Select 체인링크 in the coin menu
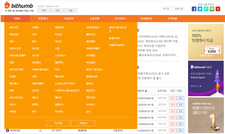This screenshot has width=225, height=134. 91,91
